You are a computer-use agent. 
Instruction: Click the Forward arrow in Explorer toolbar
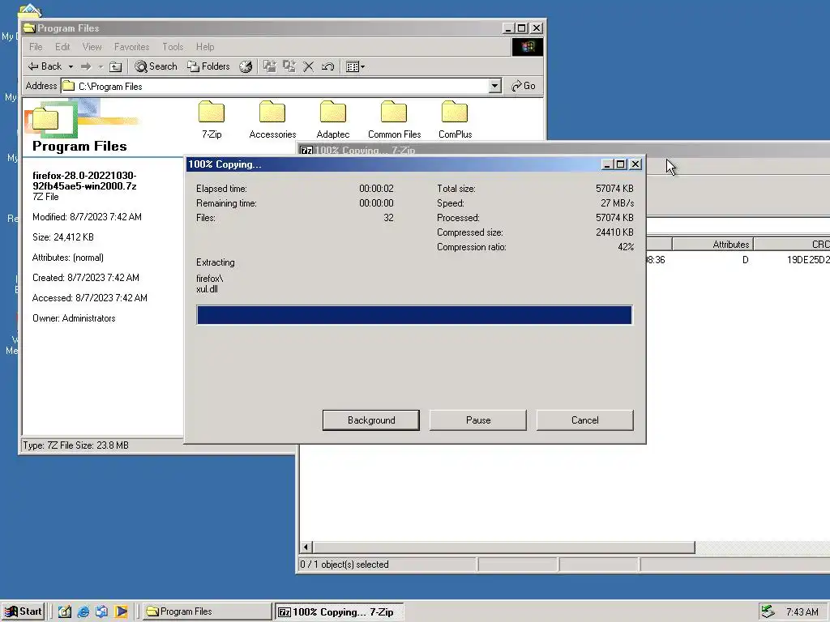click(86, 66)
